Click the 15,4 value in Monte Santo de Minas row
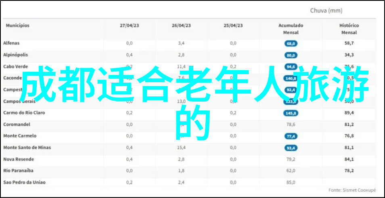Screen dimensions: 385x198 [x=182, y=148]
